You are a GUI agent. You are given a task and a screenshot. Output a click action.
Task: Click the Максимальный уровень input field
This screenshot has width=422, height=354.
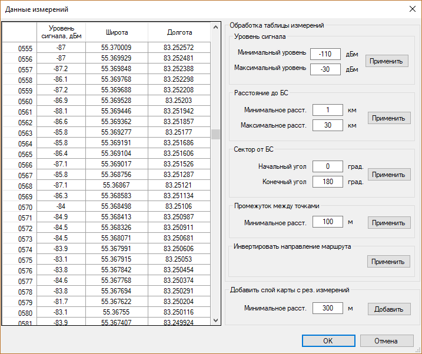tap(325, 69)
